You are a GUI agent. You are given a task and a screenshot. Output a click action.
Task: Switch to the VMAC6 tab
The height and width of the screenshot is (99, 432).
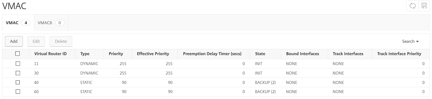[51, 23]
